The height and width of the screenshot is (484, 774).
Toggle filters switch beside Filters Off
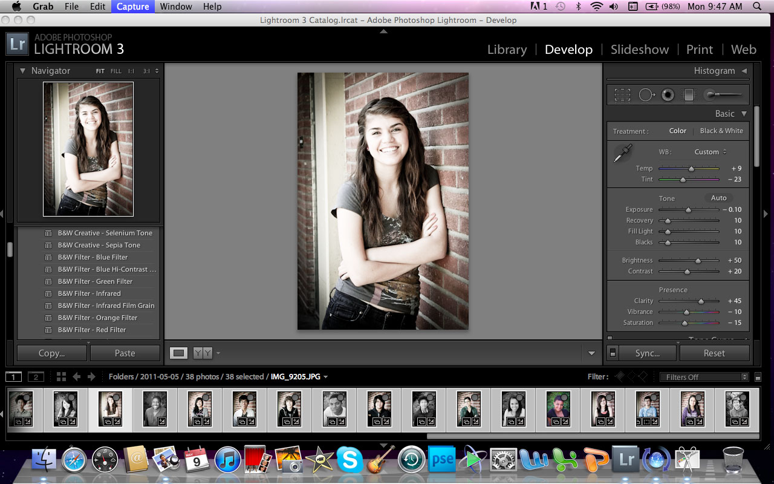pyautogui.click(x=758, y=377)
